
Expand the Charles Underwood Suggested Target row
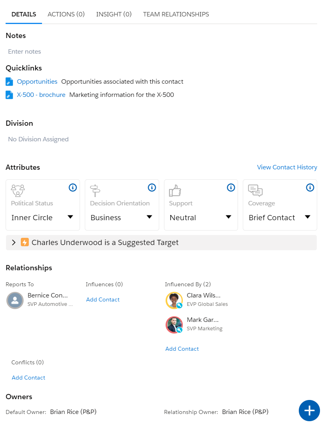[x=14, y=243]
